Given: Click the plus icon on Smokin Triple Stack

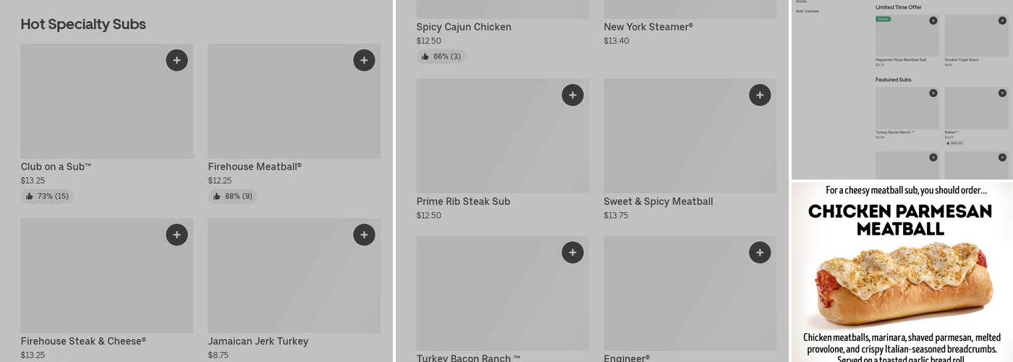Looking at the screenshot, I should tap(1002, 20).
